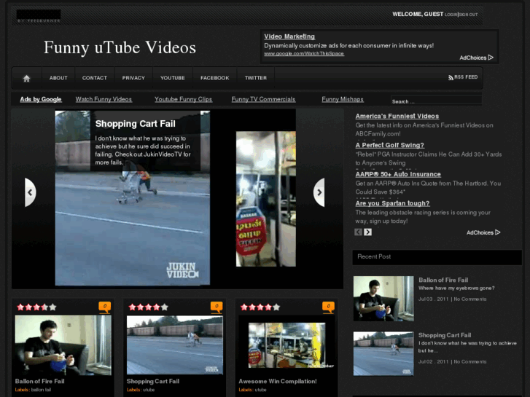
Task: Open the Shopping Cart Fail recent post title
Action: click(x=445, y=335)
